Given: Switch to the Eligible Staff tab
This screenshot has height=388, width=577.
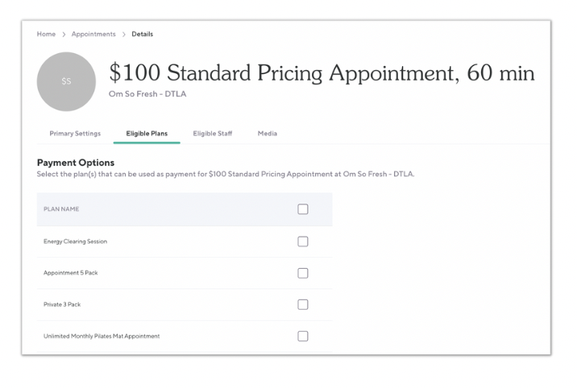Looking at the screenshot, I should (x=213, y=134).
